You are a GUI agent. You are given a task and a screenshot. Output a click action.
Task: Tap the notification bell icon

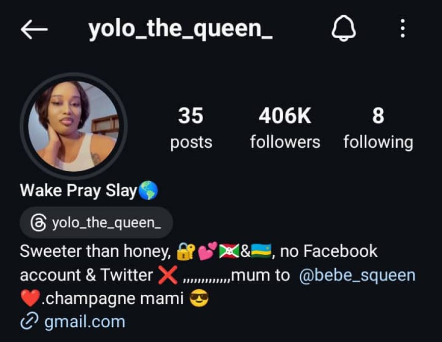(343, 28)
